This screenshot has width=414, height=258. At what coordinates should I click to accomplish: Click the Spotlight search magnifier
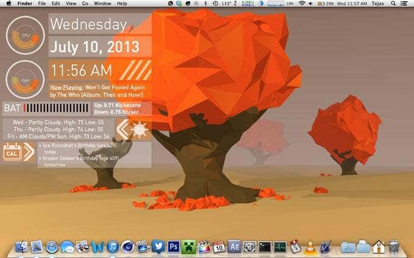[x=393, y=4]
